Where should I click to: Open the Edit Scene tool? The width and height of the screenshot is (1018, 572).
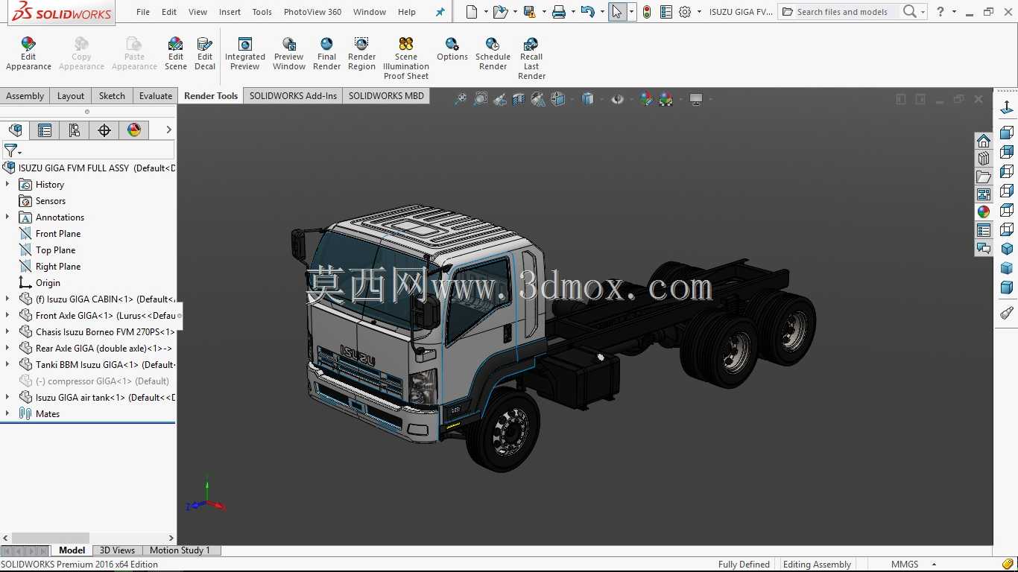pyautogui.click(x=176, y=54)
